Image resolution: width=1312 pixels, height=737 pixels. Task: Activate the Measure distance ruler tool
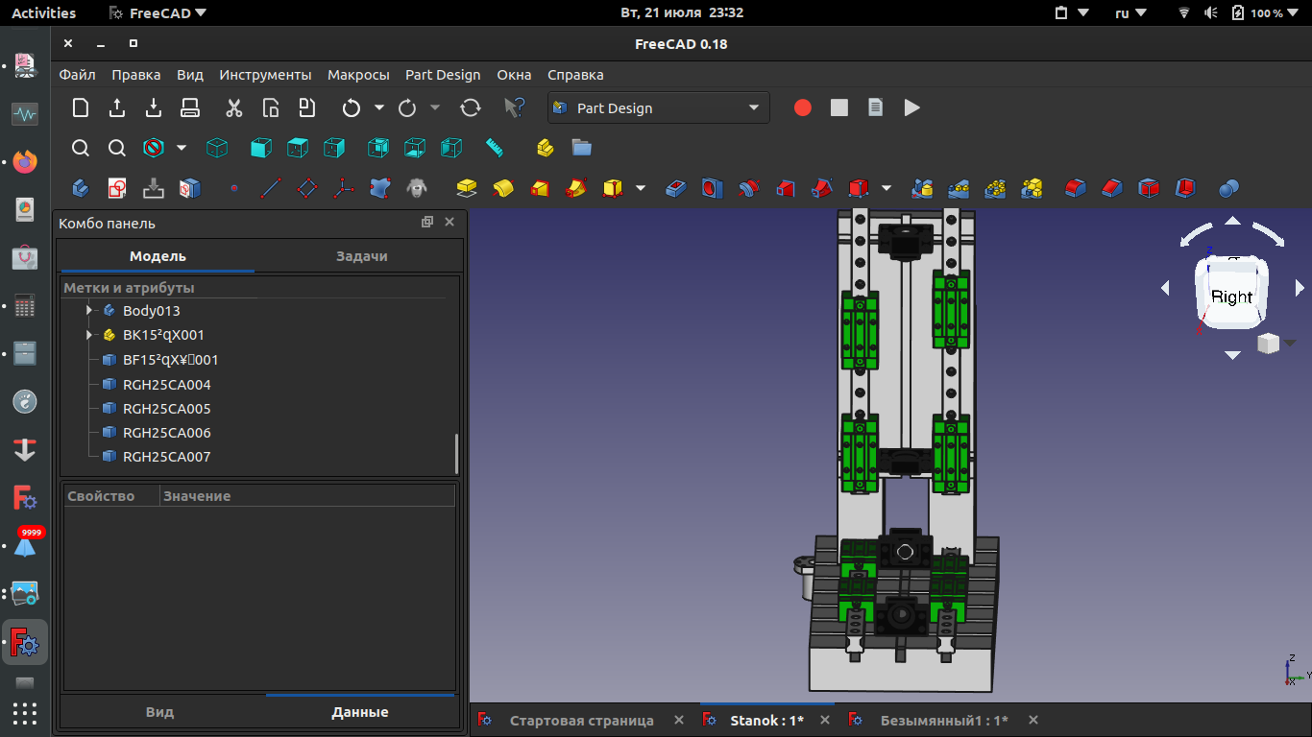[495, 148]
